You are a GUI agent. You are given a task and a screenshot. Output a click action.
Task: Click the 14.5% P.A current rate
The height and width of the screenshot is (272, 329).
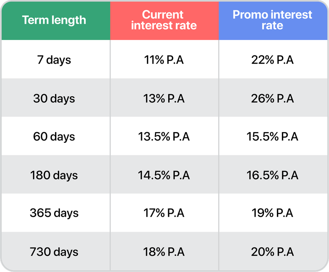[164, 175]
